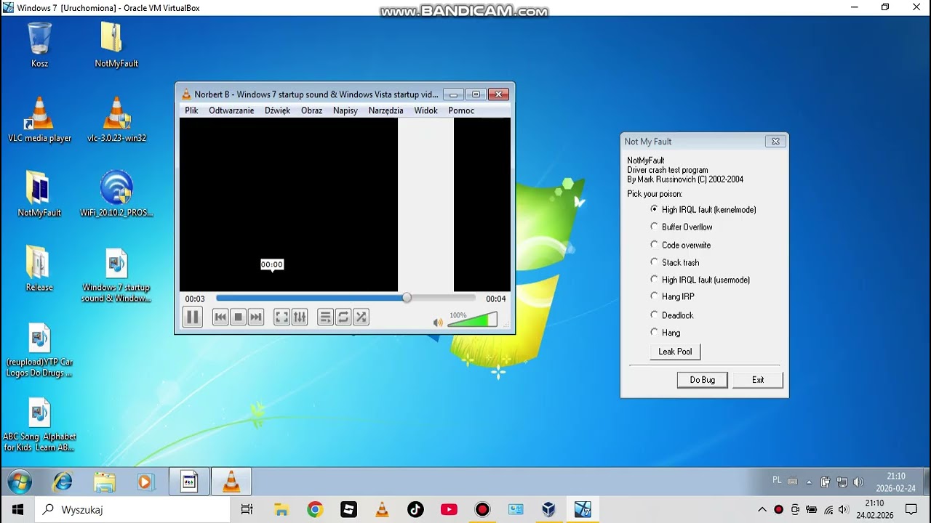The image size is (931, 523).
Task: Open YouTube from host taskbar
Action: pyautogui.click(x=449, y=510)
